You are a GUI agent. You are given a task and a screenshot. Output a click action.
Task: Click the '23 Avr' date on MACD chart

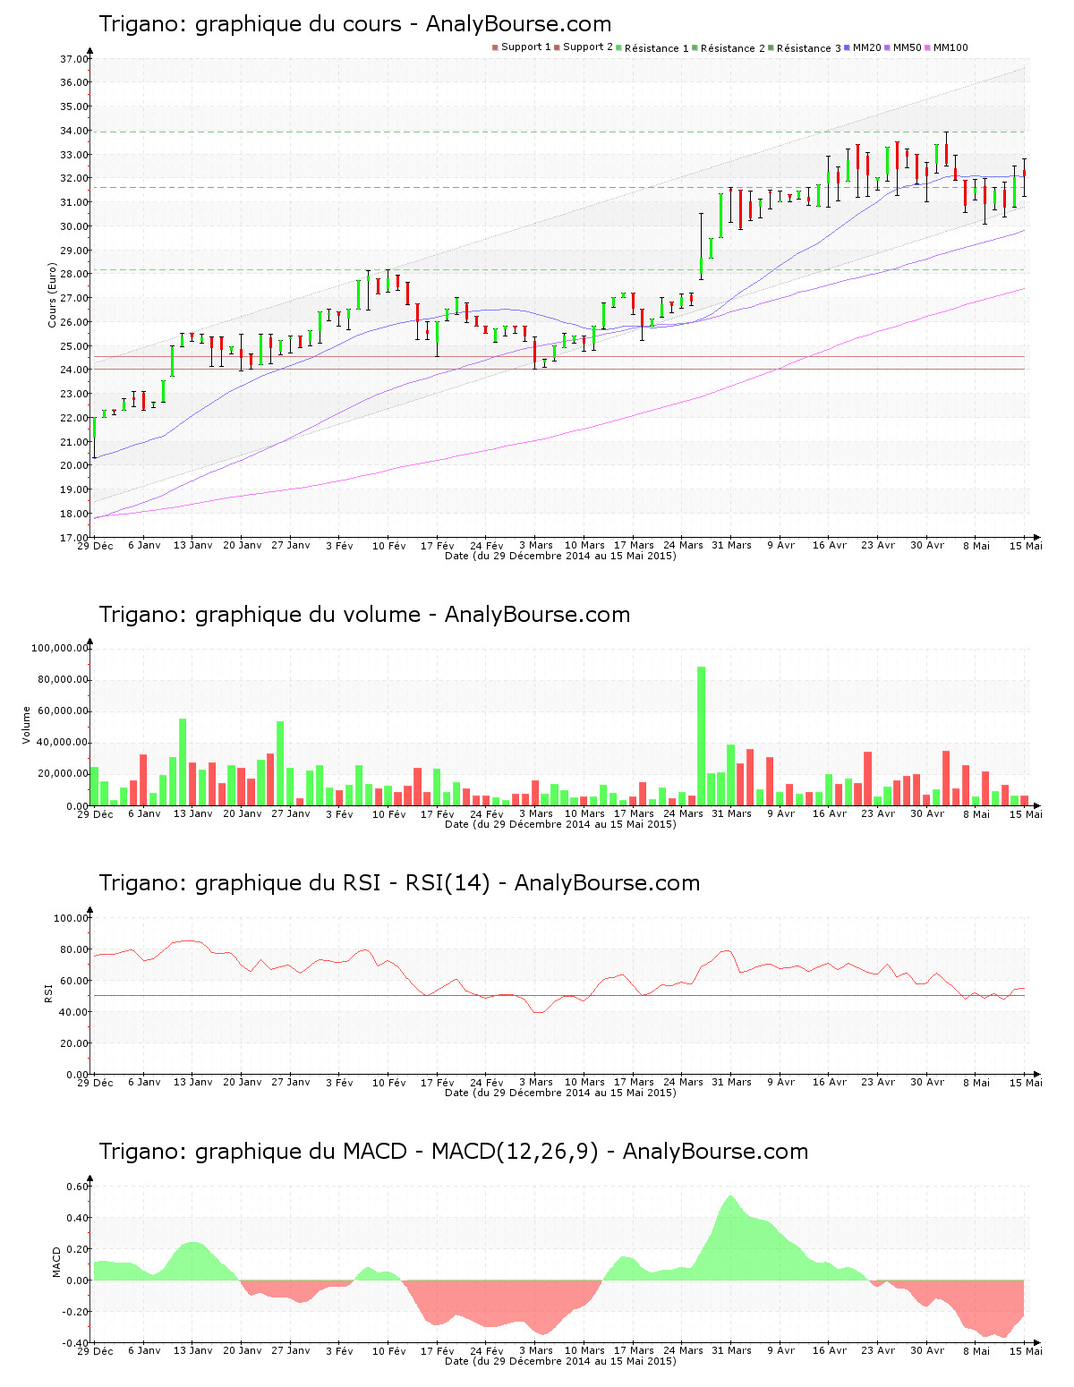(878, 1350)
